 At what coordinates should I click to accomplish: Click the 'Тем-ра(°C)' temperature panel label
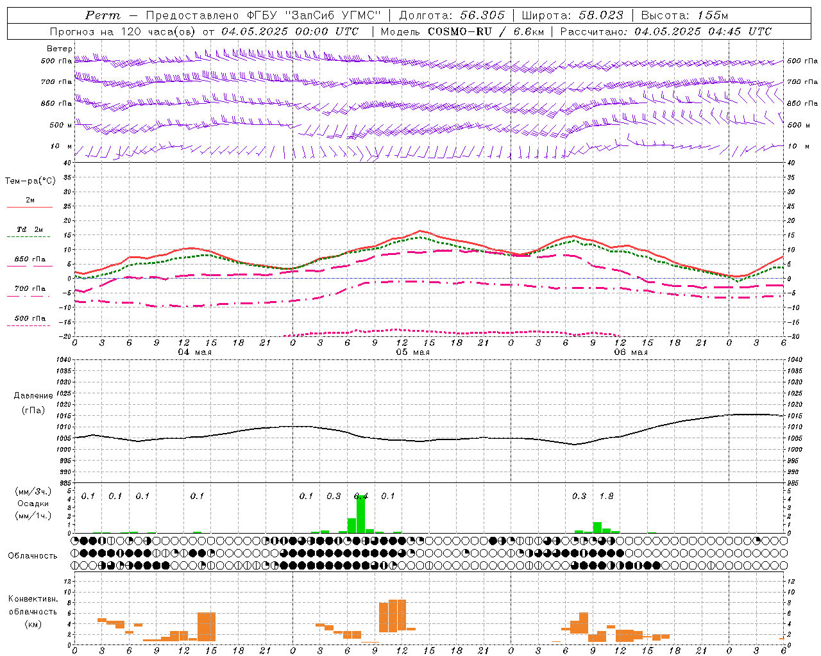tap(30, 181)
